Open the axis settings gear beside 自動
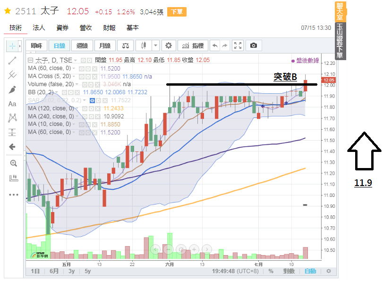Image resolution: width=392 pixels, height=284 pixels. 329,271
